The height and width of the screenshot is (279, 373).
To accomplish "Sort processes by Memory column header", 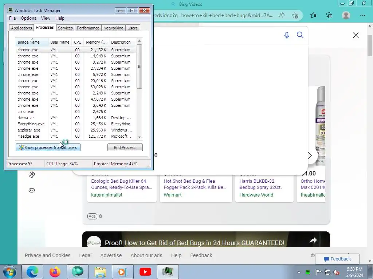I will coord(96,42).
